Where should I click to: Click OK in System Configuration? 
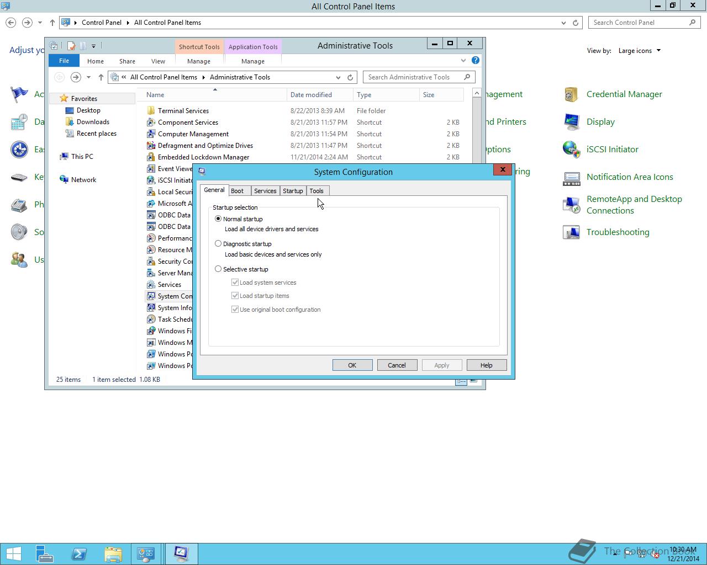pyautogui.click(x=352, y=365)
